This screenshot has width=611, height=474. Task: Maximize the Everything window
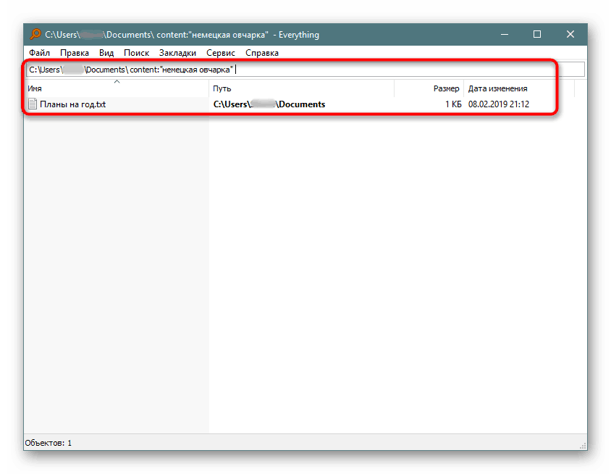point(537,34)
